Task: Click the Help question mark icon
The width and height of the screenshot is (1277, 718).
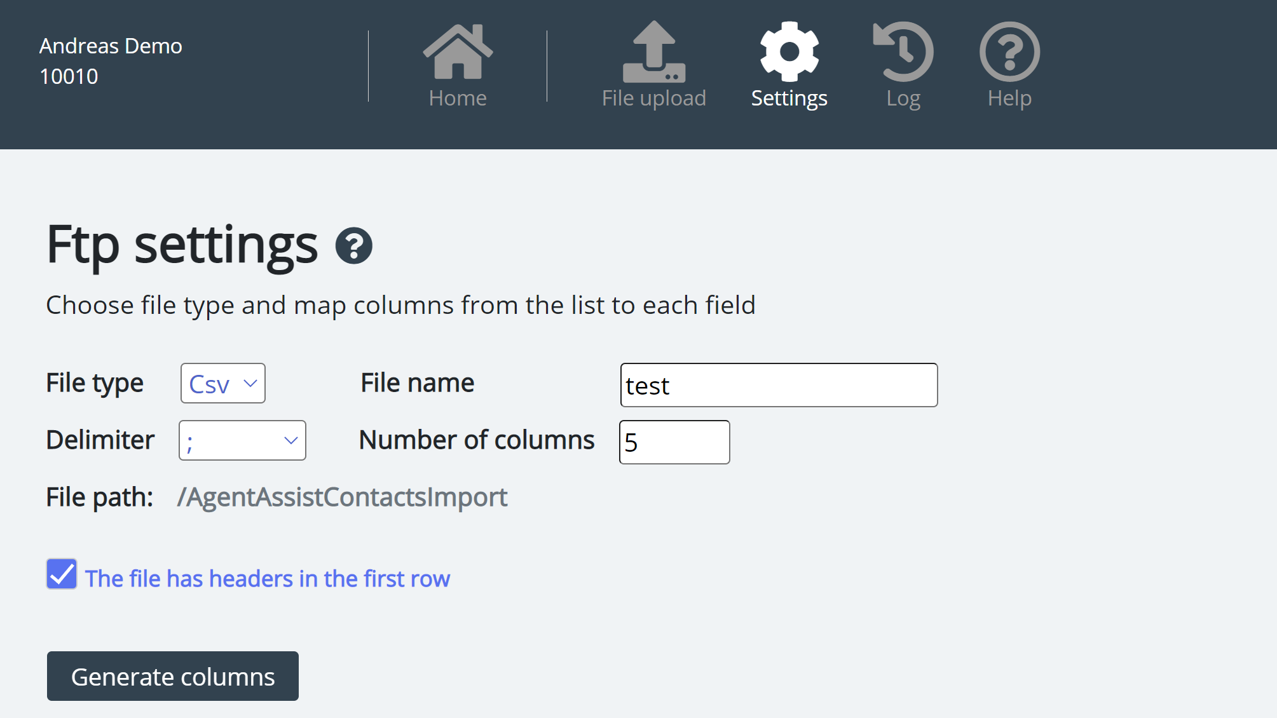Action: (x=1009, y=51)
